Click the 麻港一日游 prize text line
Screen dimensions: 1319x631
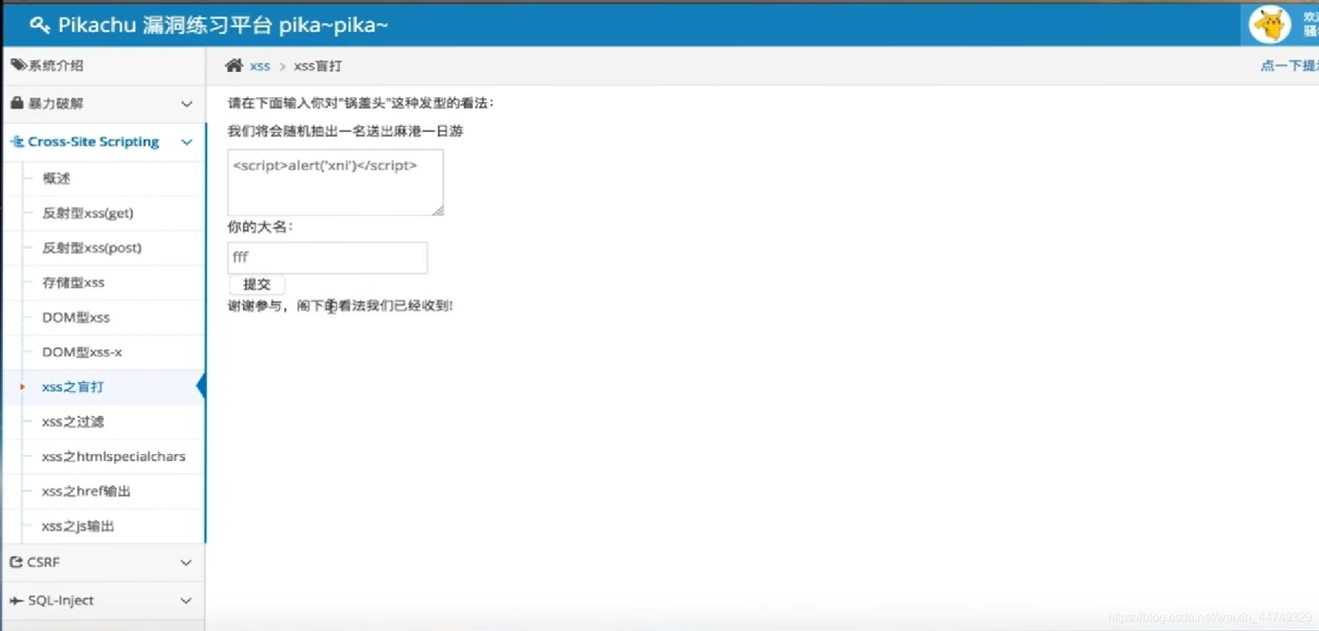click(345, 131)
